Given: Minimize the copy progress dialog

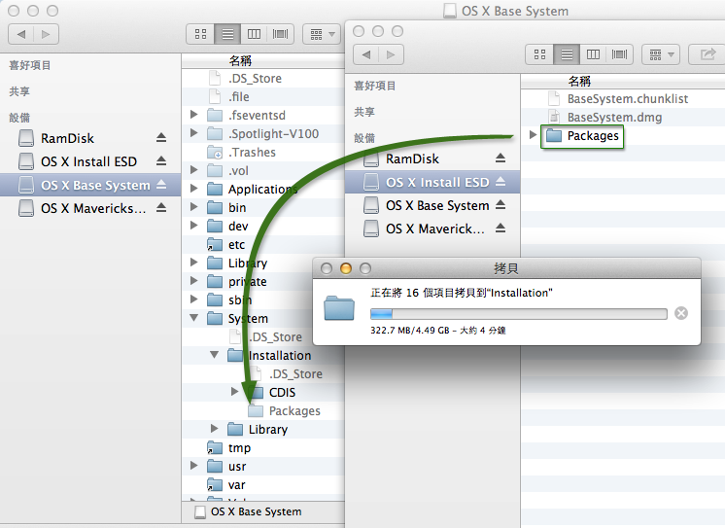Looking at the screenshot, I should (x=345, y=268).
